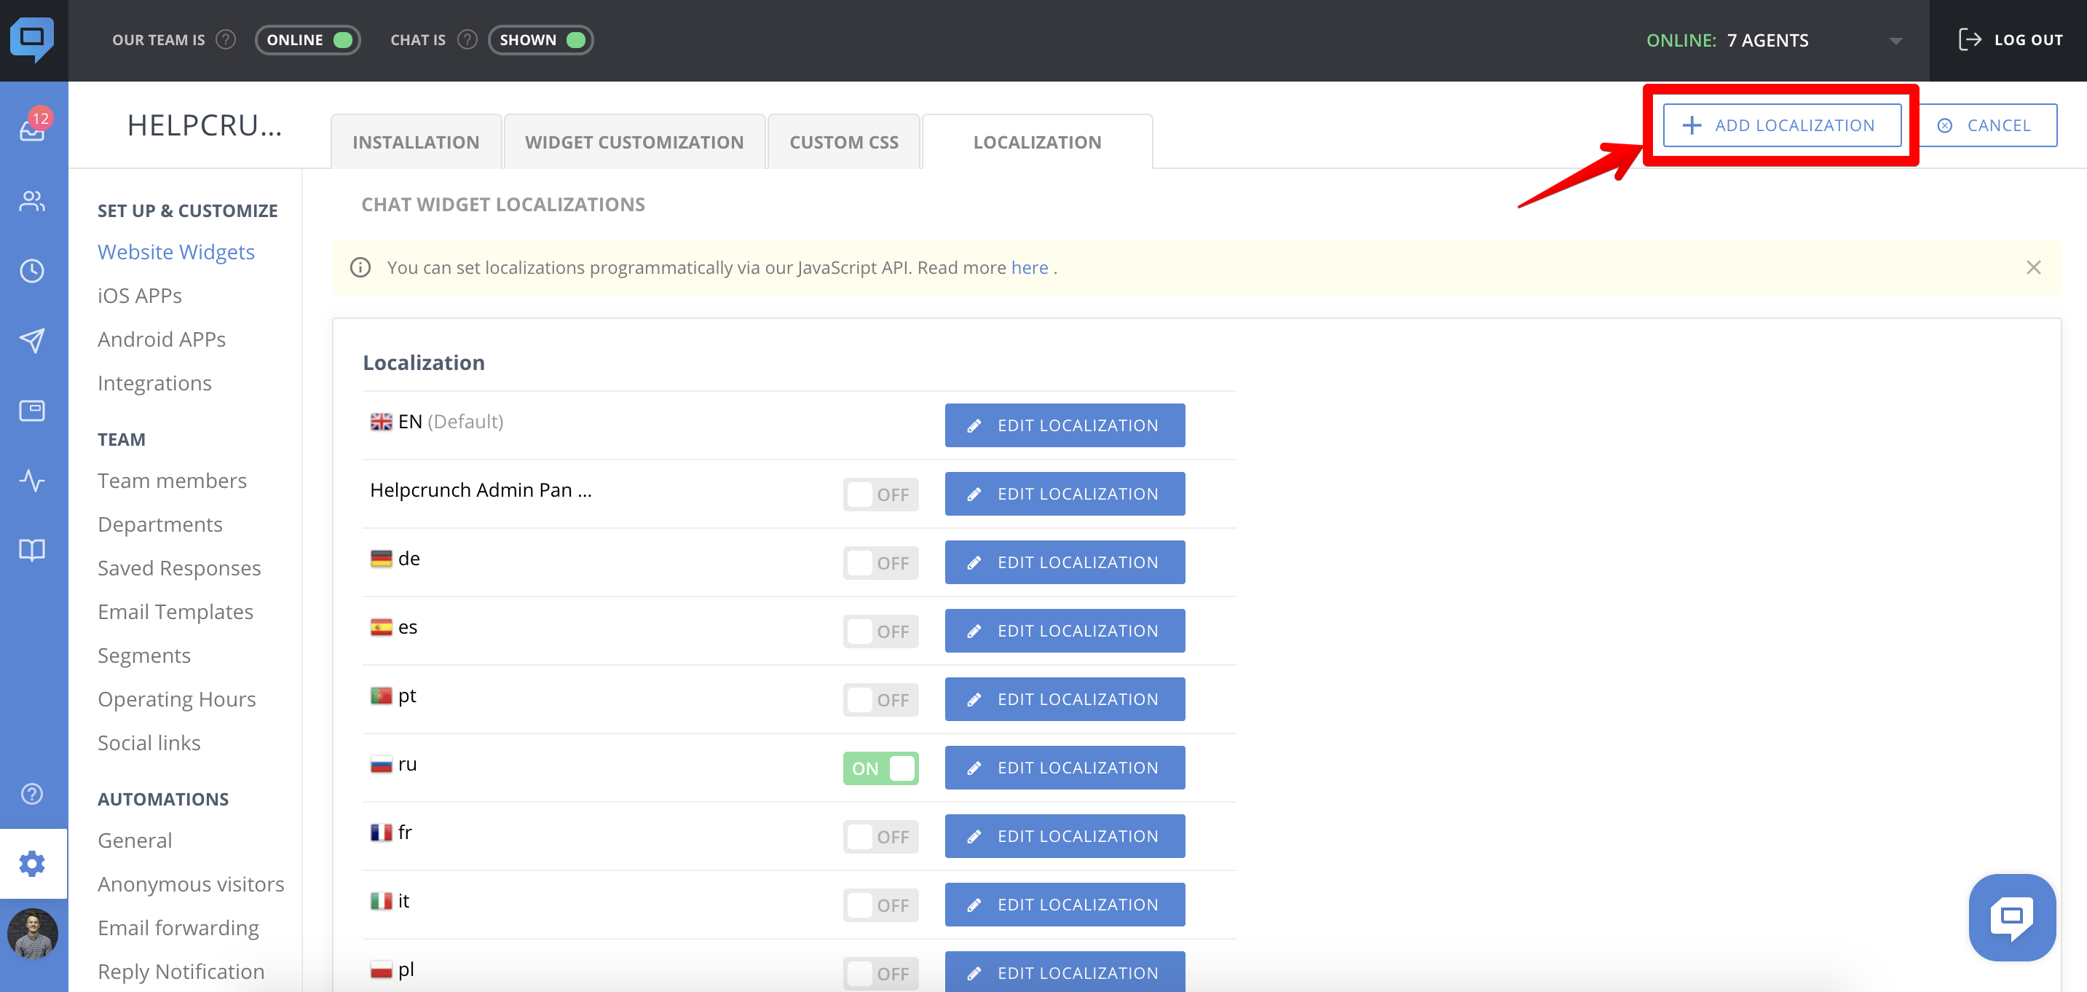Viewport: 2087px width, 992px height.
Task: Open the settings gear icon
Action: pos(33,864)
